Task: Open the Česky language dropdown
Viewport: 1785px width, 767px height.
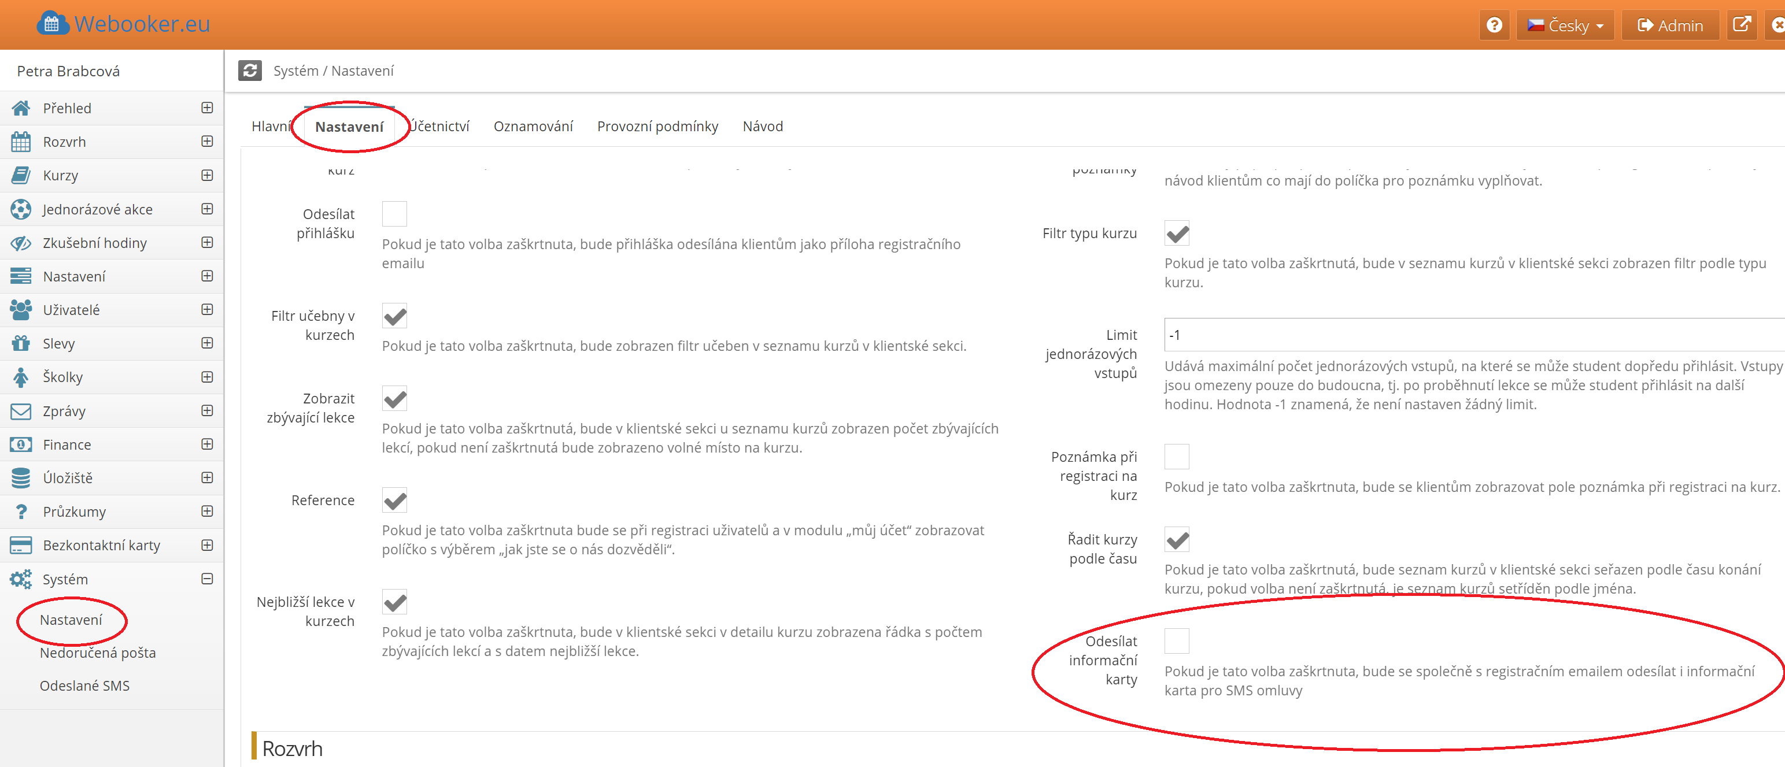Action: [x=1565, y=25]
